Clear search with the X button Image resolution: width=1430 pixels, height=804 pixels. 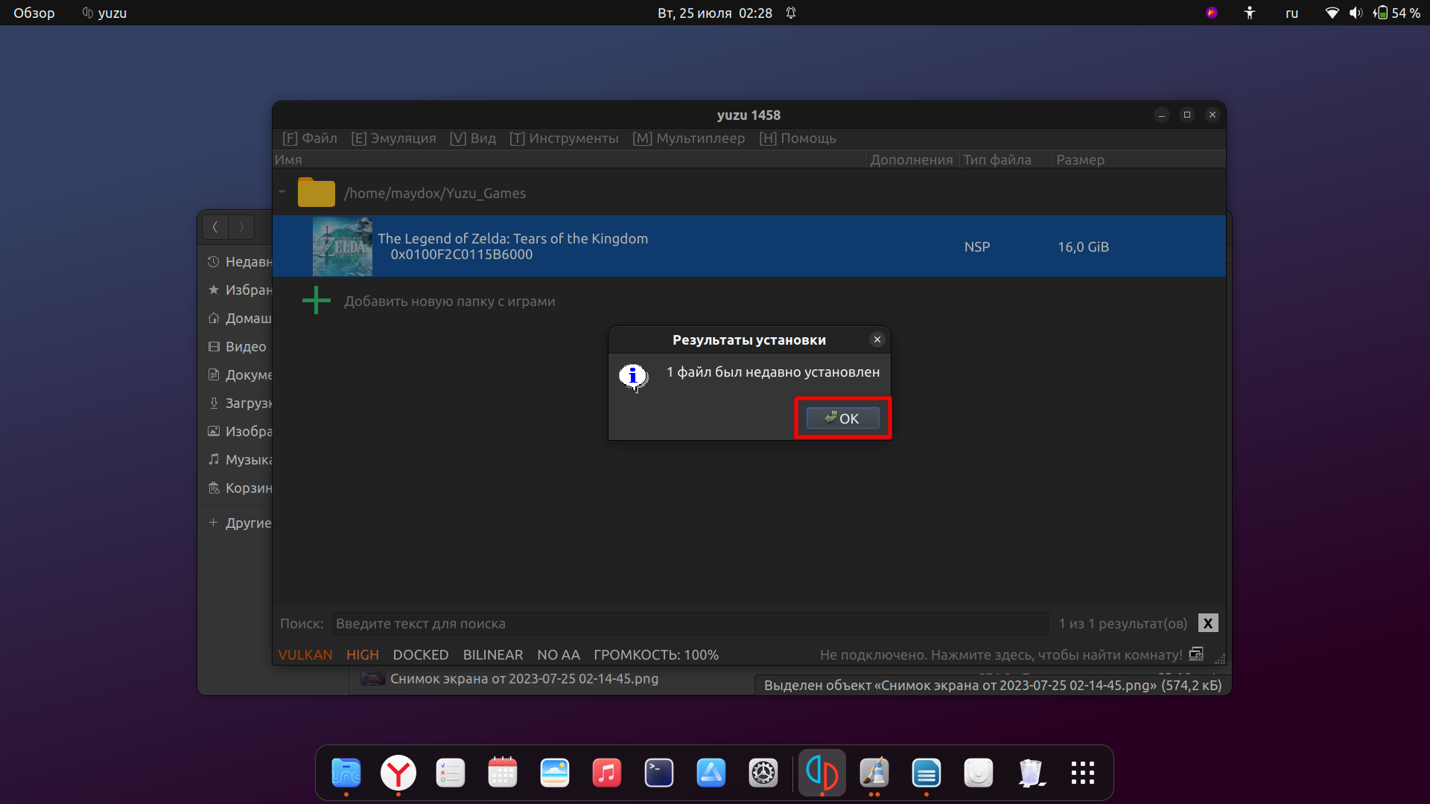point(1208,623)
